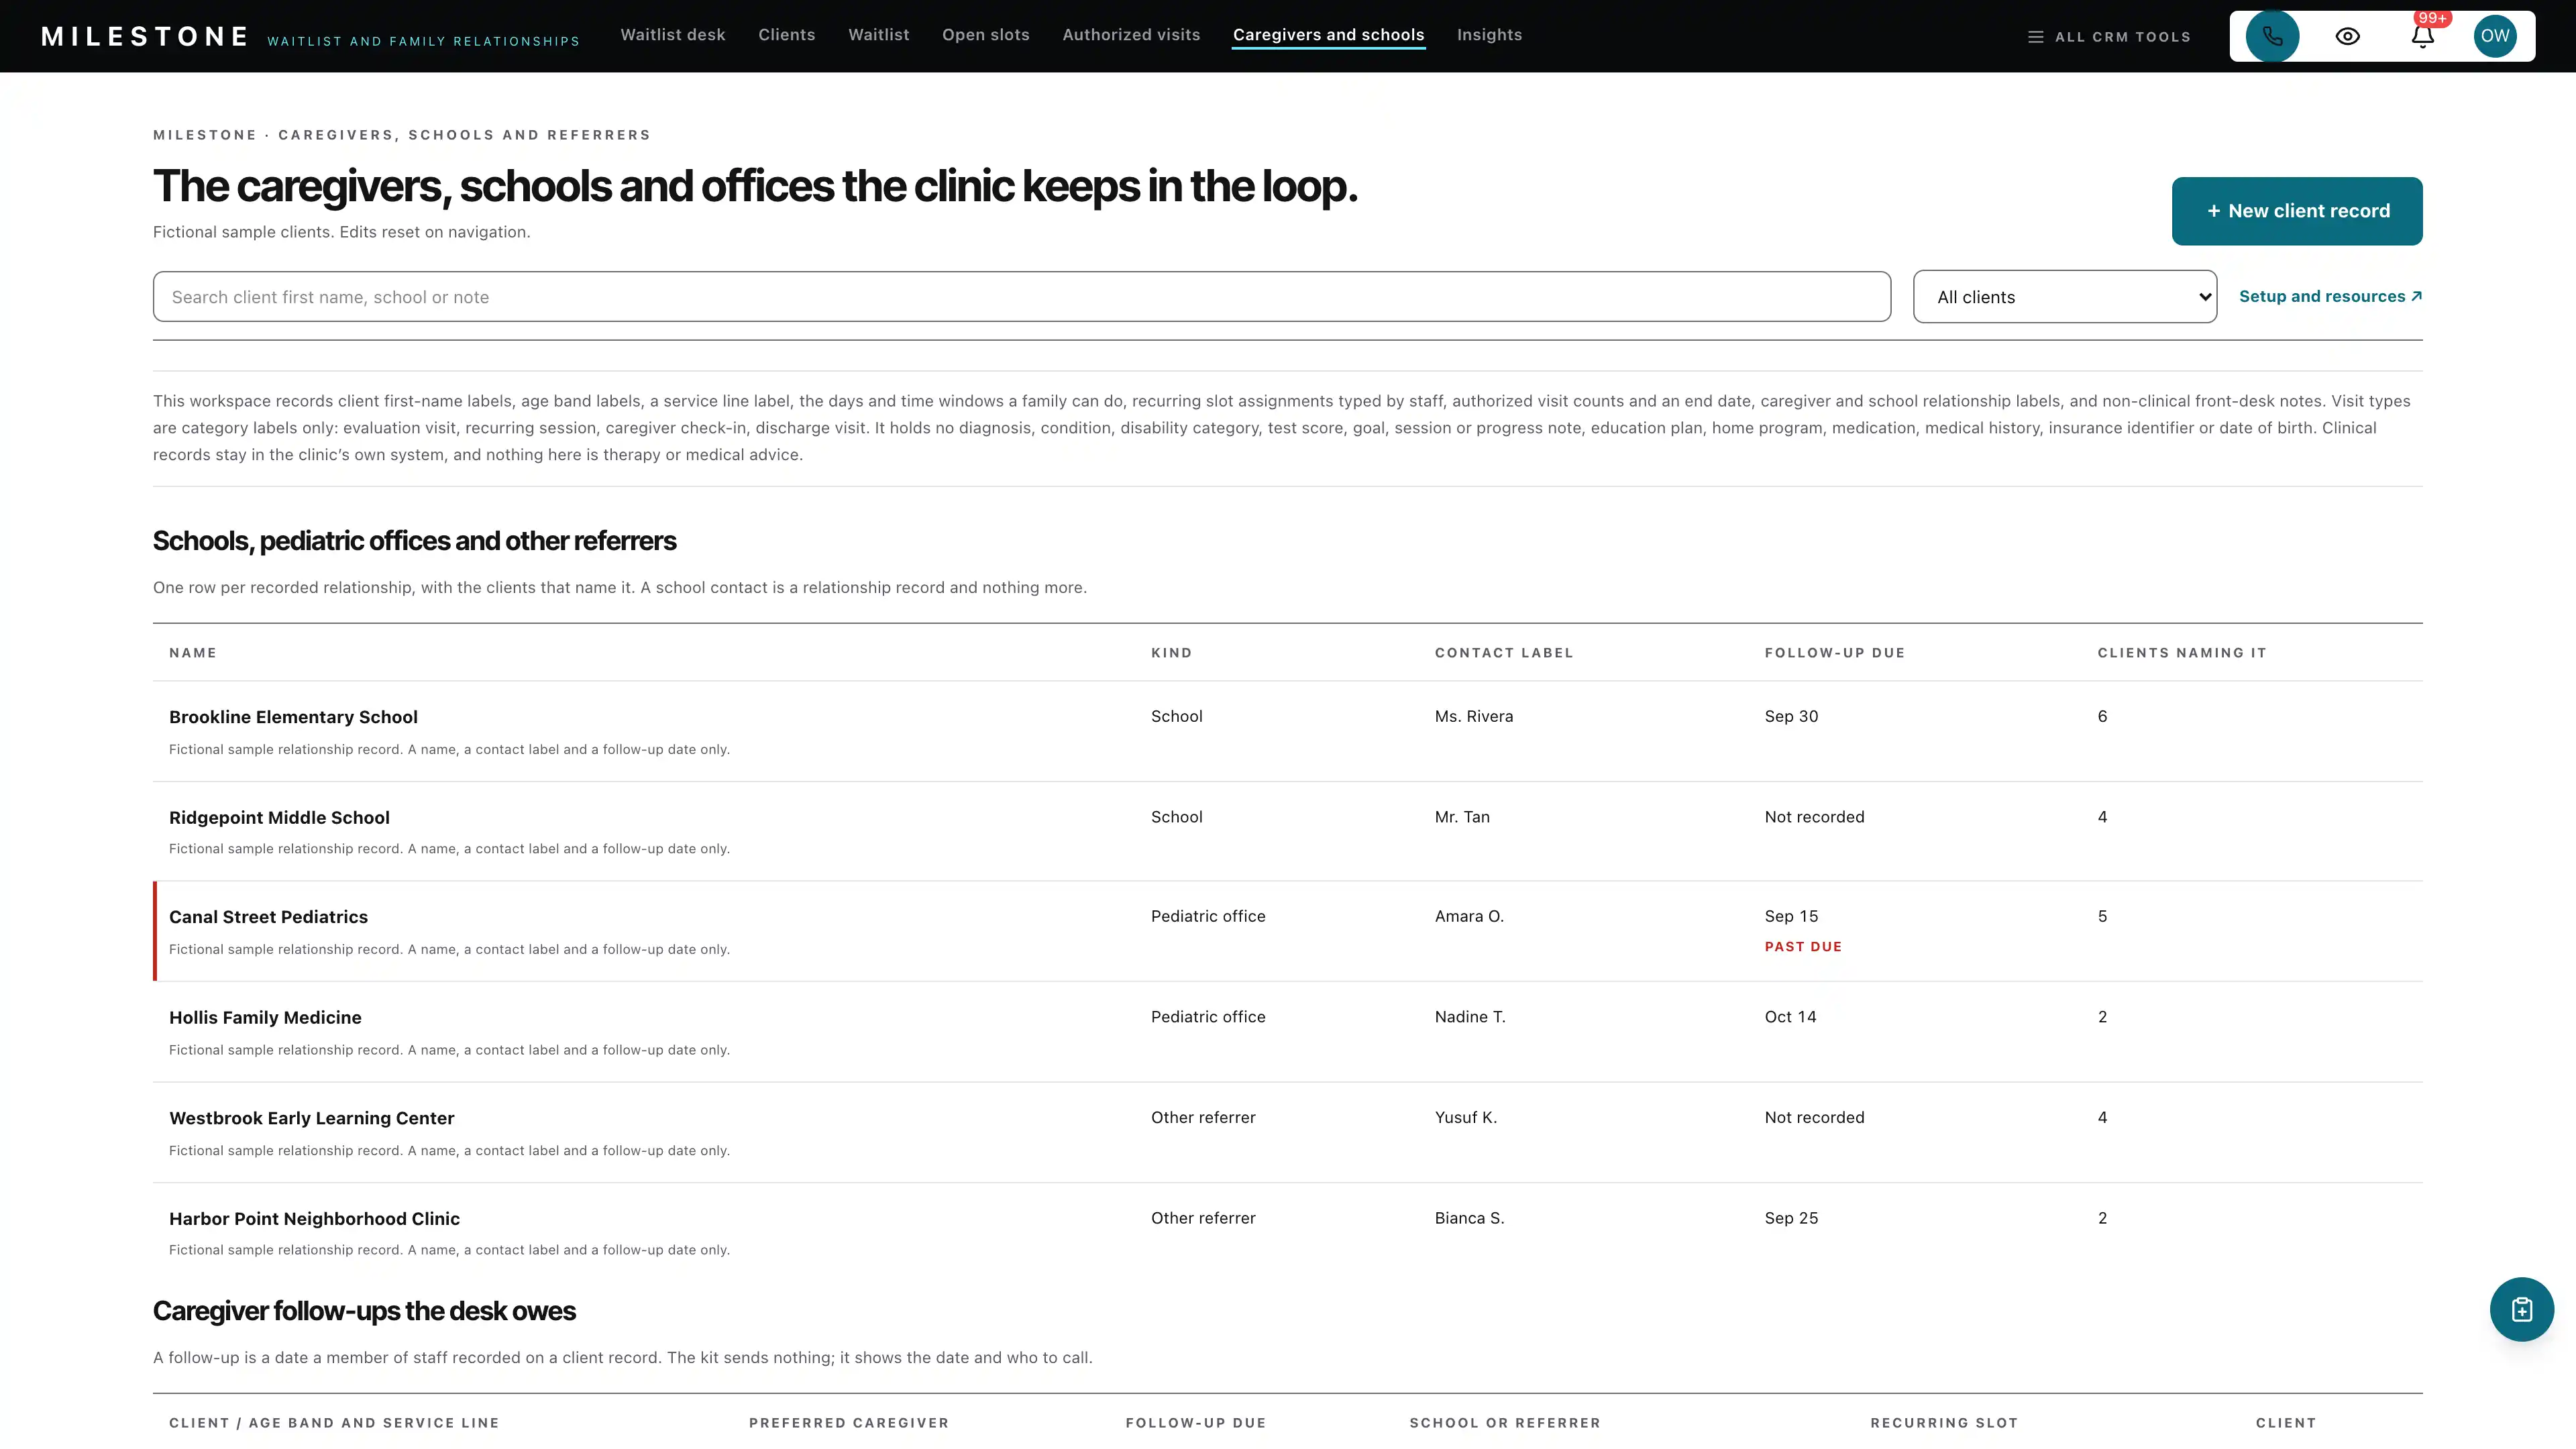Click the Name column header
The height and width of the screenshot is (1449, 2576).
(x=192, y=653)
